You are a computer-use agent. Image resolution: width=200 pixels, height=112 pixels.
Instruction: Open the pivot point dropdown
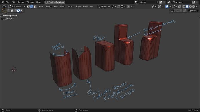pos(114,6)
